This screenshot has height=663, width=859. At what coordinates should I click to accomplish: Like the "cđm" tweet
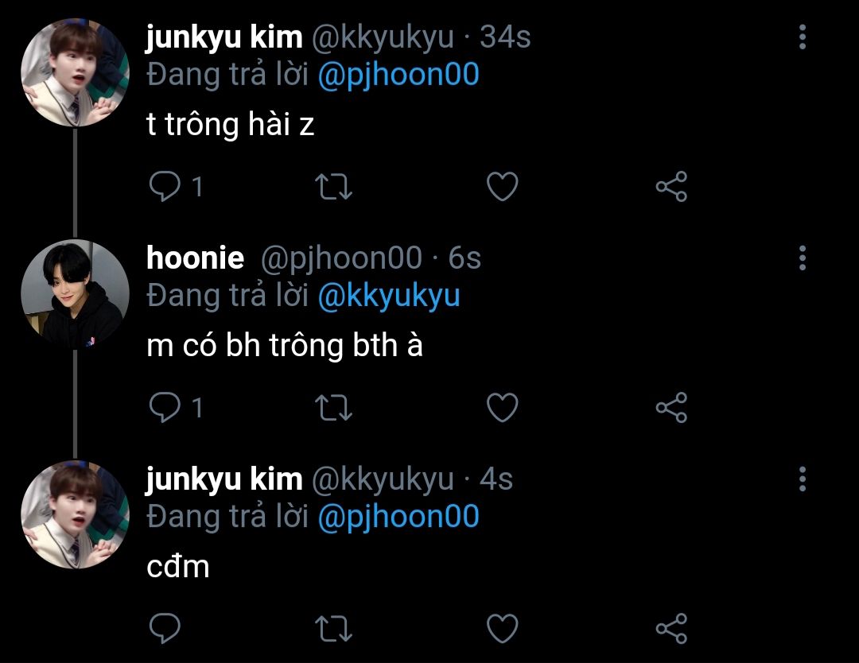point(503,628)
